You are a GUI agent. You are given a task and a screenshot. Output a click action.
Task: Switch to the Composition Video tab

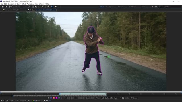click(x=12, y=10)
